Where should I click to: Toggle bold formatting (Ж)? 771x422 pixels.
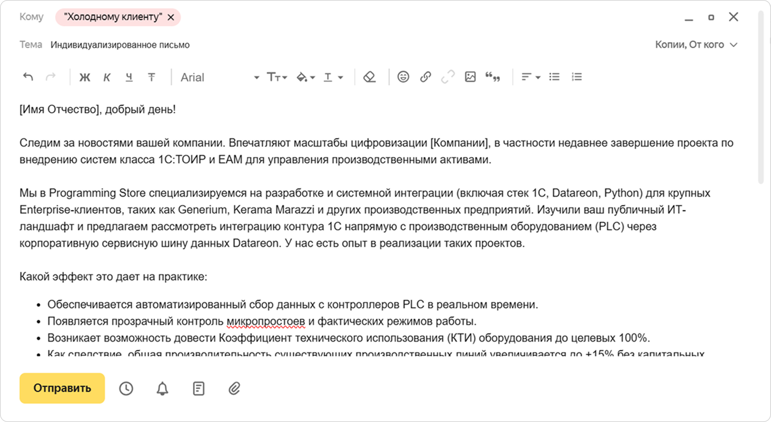tap(85, 77)
